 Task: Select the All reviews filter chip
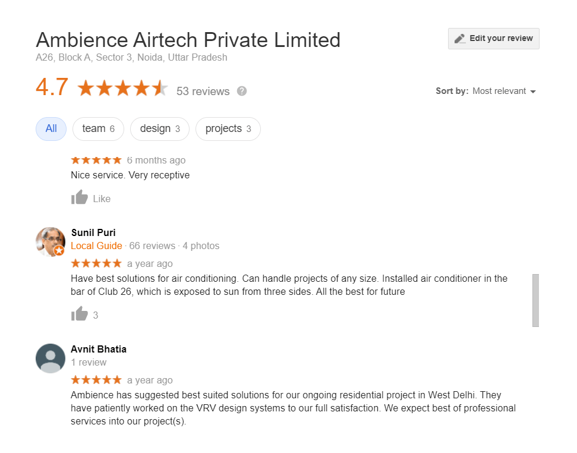51,129
